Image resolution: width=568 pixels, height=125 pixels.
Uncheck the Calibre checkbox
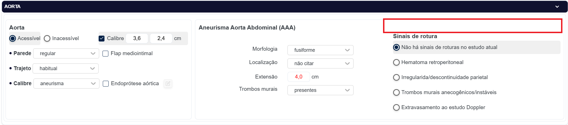coord(102,38)
